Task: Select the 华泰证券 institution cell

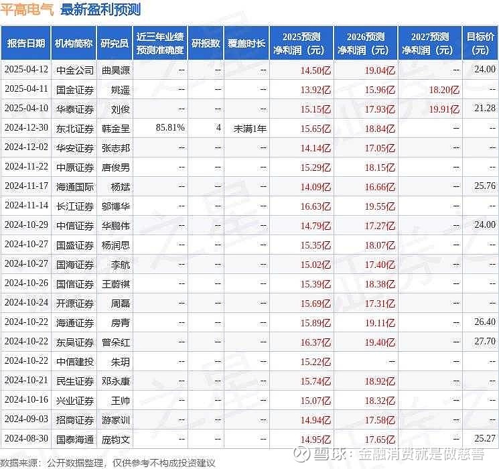Action: 75,109
